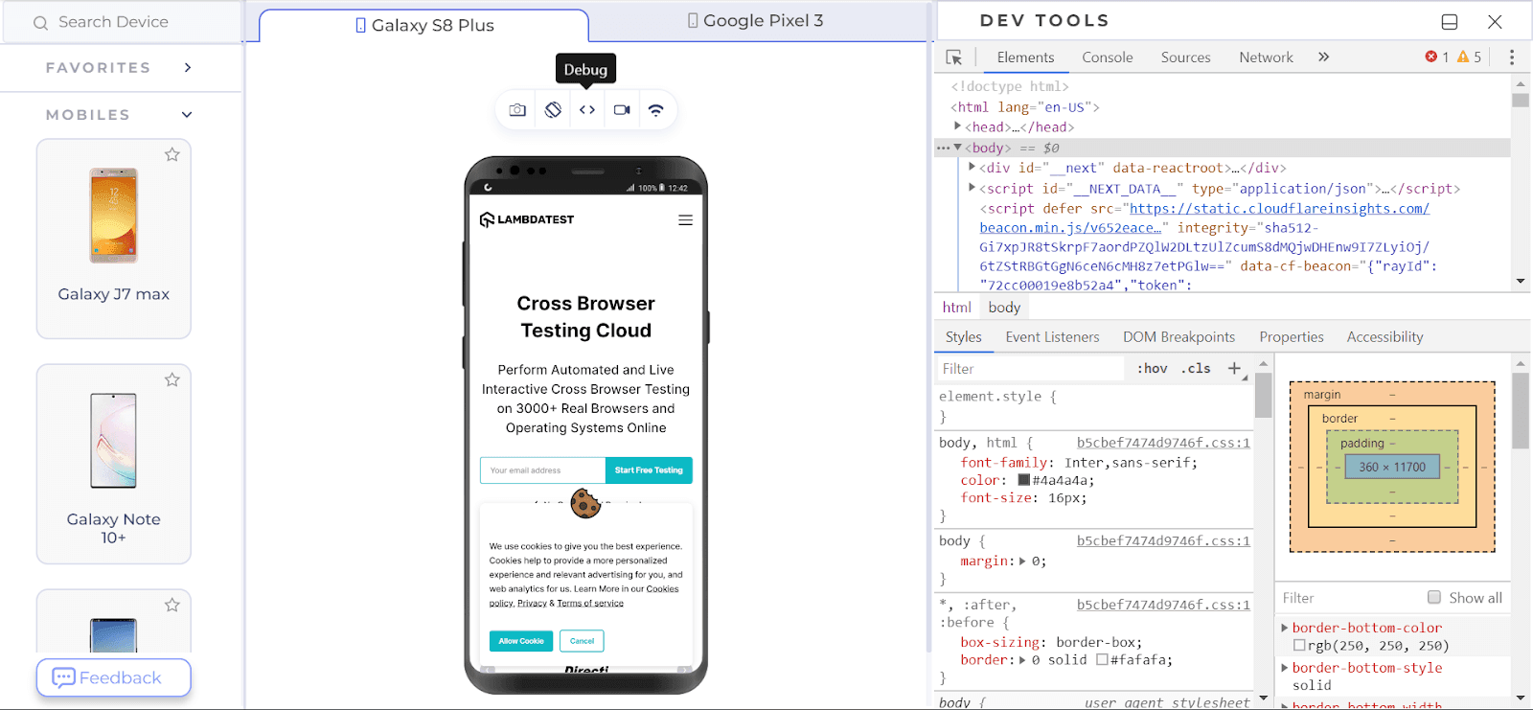
Task: Close the Dev Tools panel
Action: click(1495, 22)
